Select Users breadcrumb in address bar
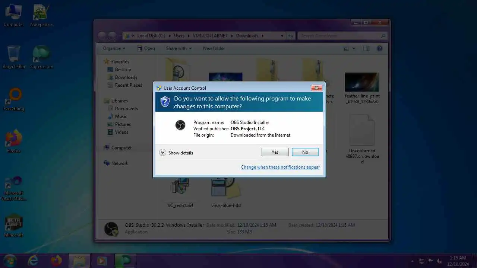The image size is (477, 268). click(x=179, y=36)
